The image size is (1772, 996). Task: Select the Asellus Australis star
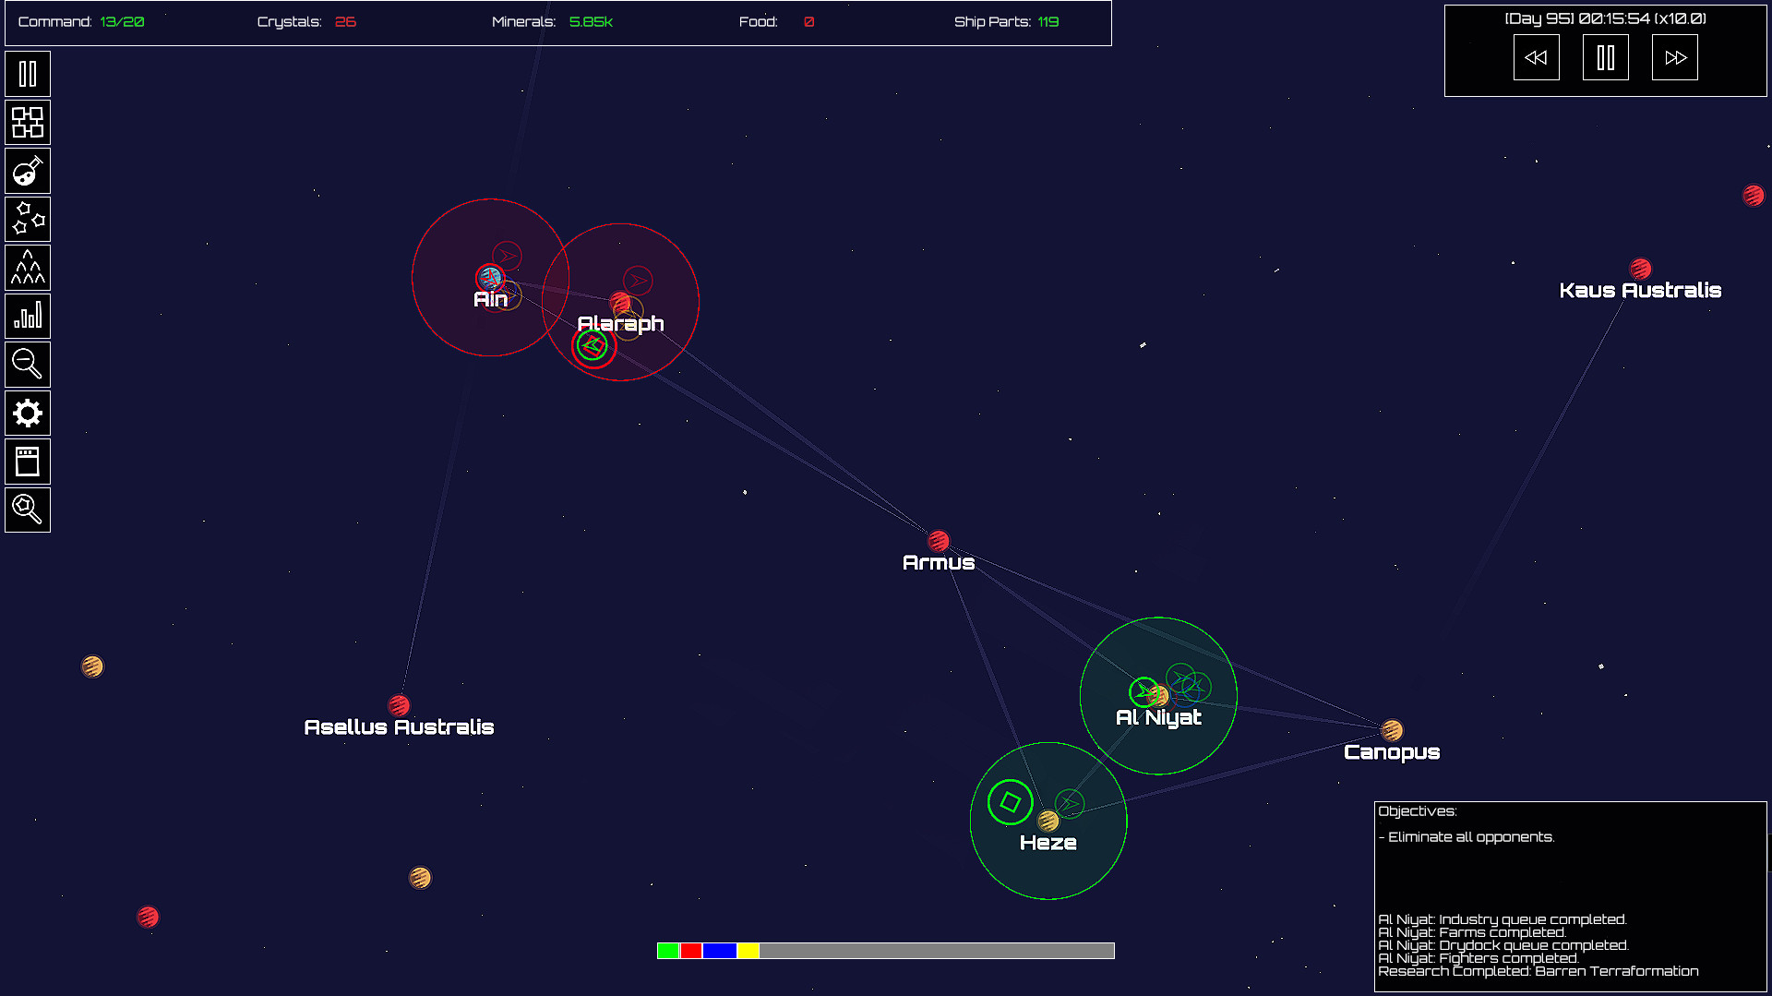399,706
